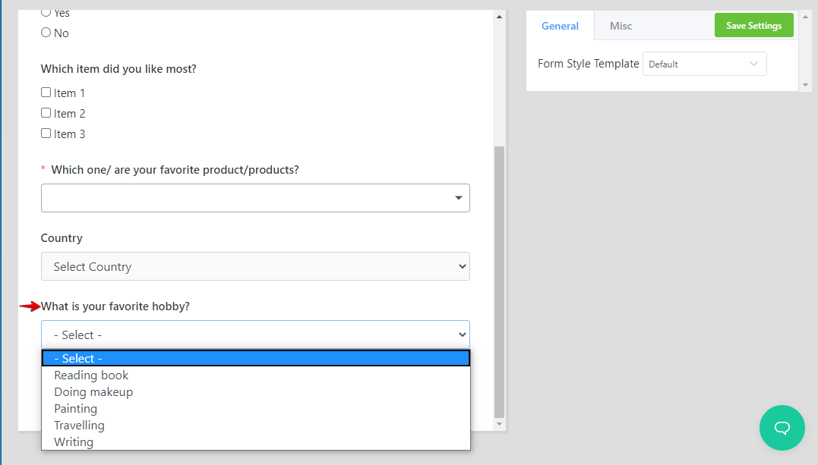The height and width of the screenshot is (465, 818).
Task: Open the Select Country dropdown
Action: (x=255, y=266)
